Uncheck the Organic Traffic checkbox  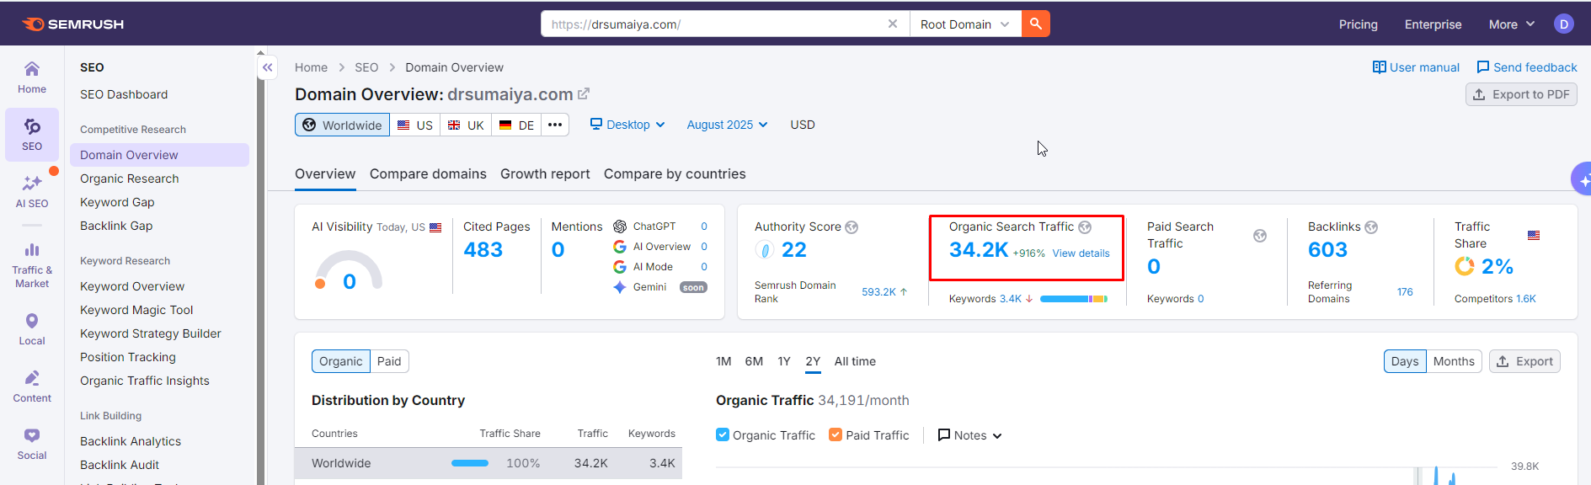[x=722, y=434]
